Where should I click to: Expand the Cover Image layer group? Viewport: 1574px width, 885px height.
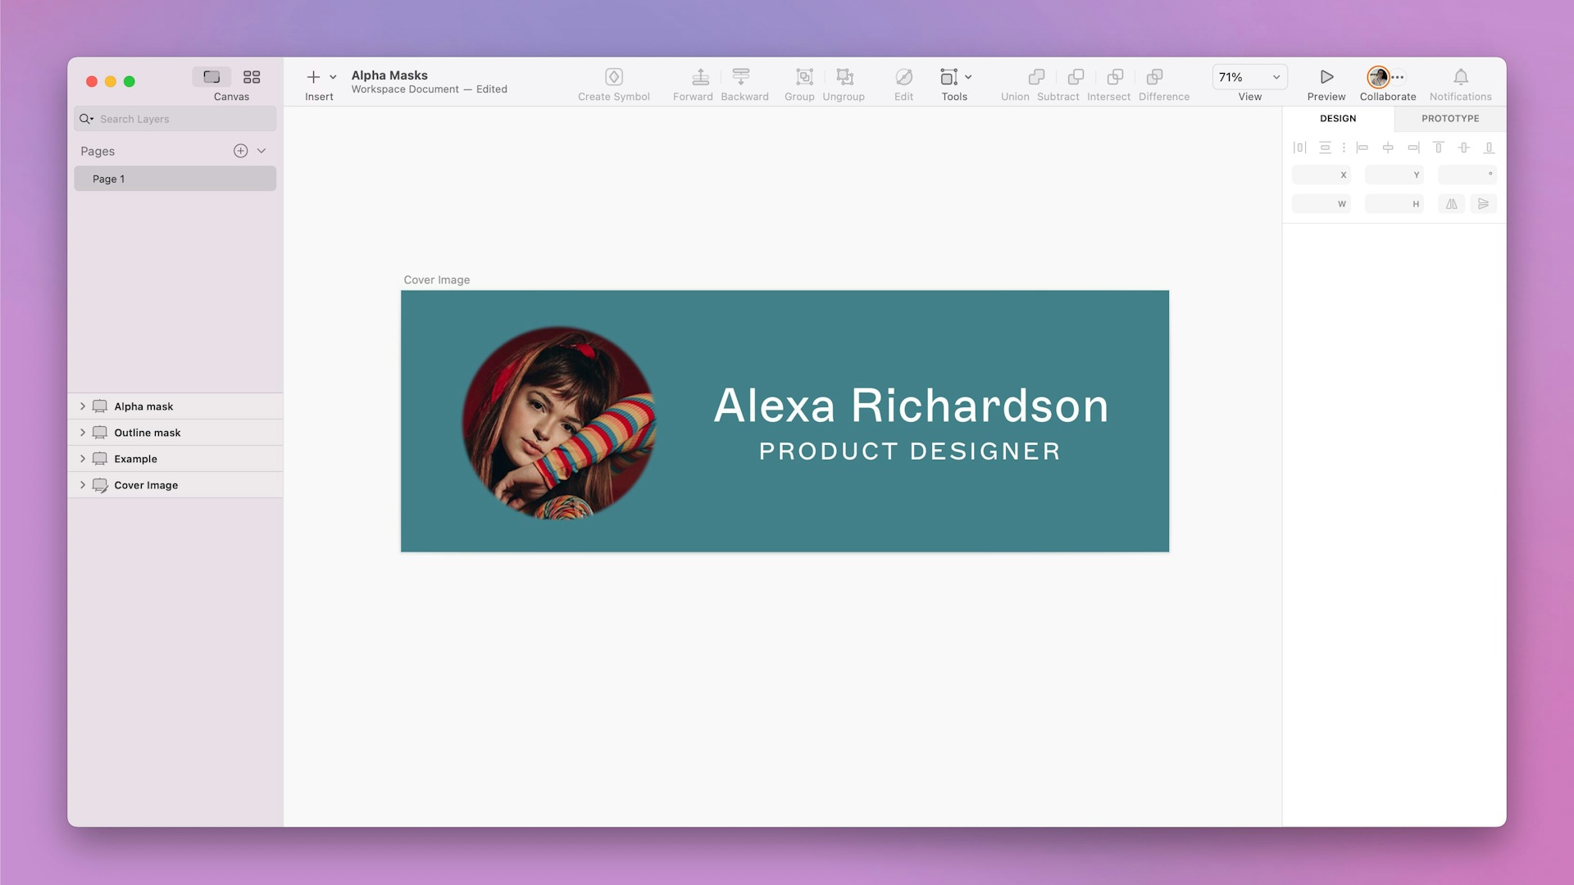tap(84, 484)
